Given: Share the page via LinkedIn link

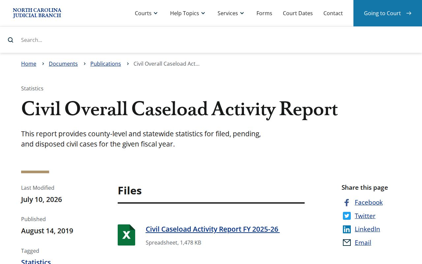Looking at the screenshot, I should click(367, 229).
